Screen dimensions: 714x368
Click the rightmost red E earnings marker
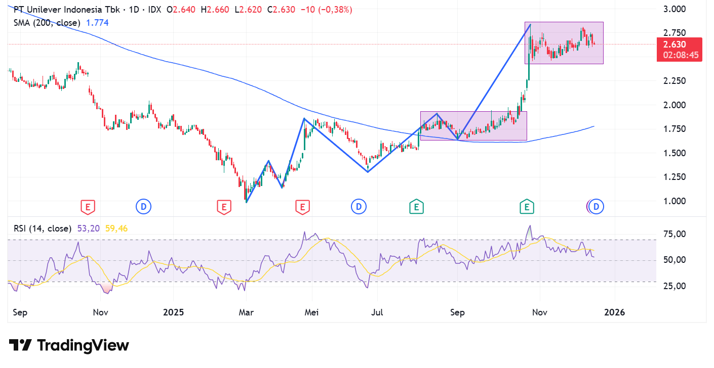[x=302, y=206]
